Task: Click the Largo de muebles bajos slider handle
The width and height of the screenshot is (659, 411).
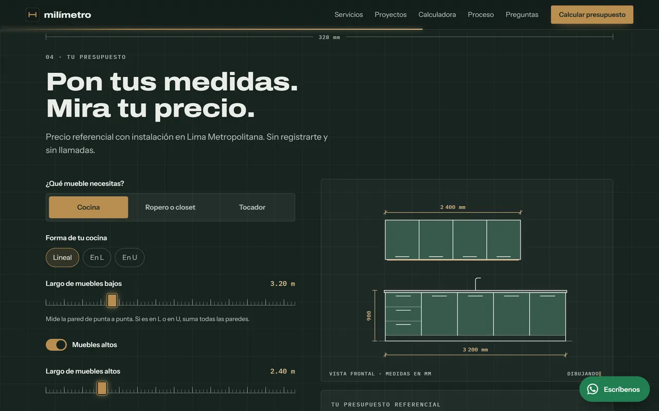Action: coord(112,301)
